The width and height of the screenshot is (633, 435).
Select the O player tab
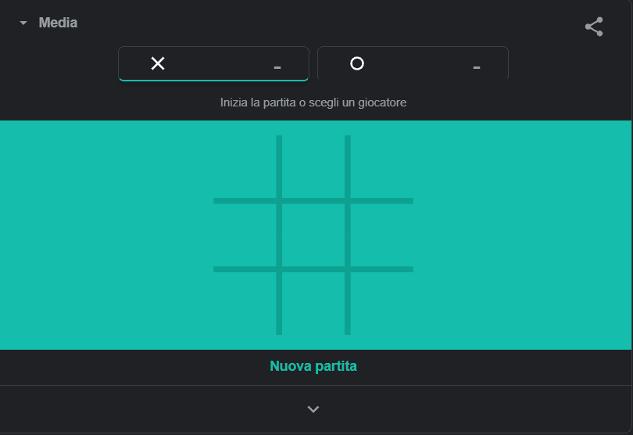pos(413,63)
